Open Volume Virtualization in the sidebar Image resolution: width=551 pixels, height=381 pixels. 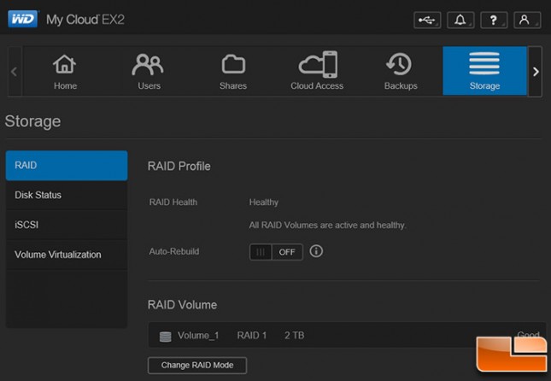click(67, 255)
